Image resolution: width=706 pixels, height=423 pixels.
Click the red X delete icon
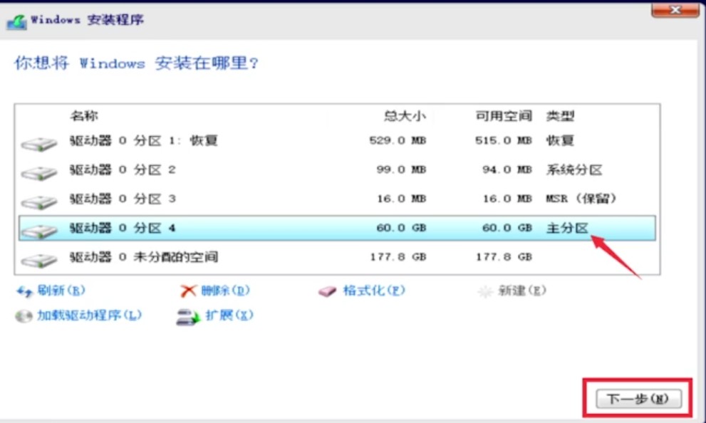point(188,291)
